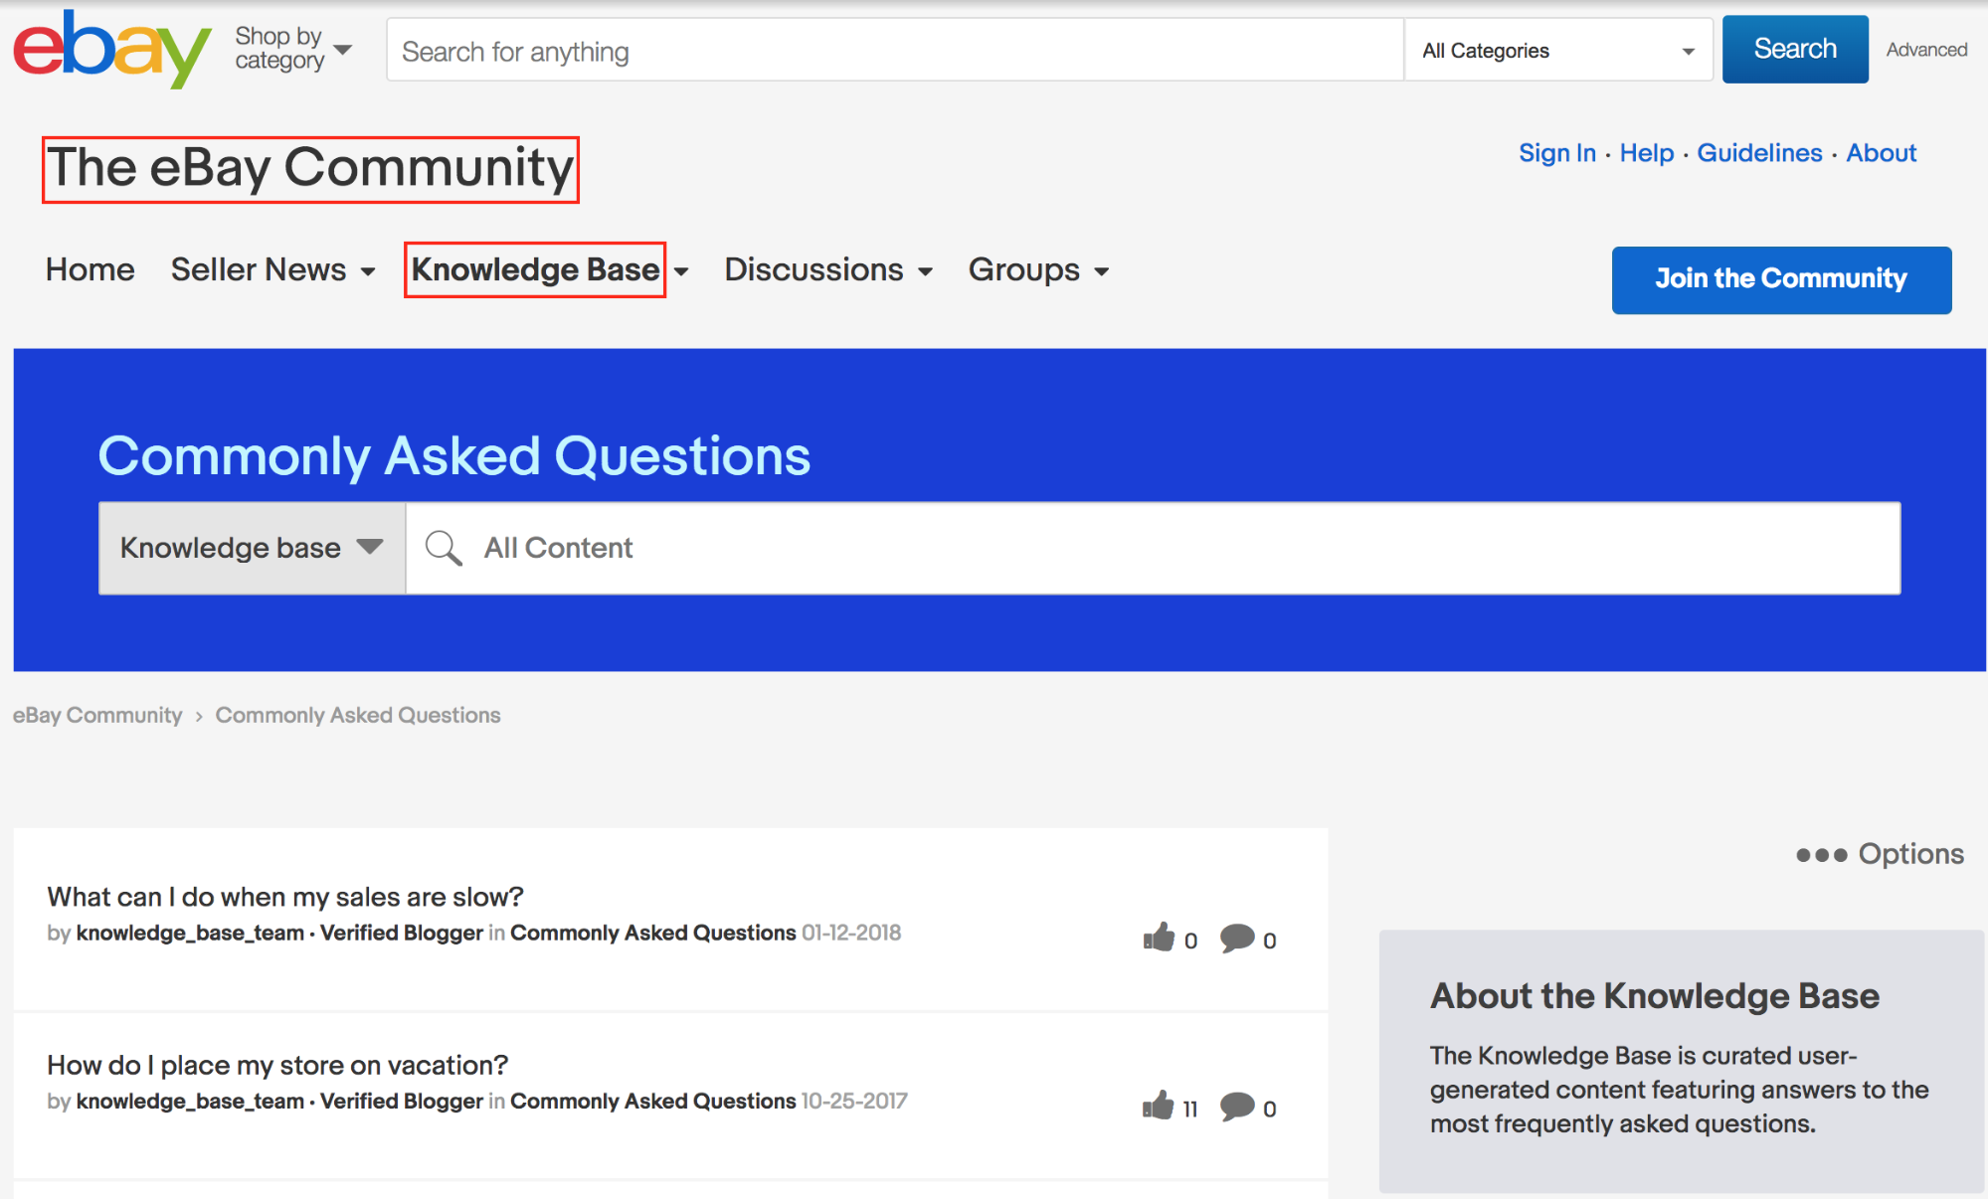Open the Groups menu item
1988x1199 pixels.
tap(1024, 269)
